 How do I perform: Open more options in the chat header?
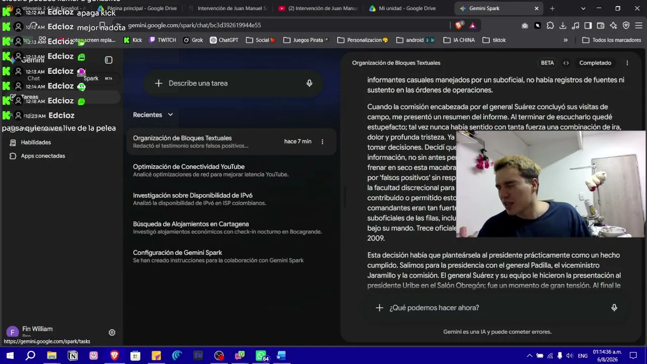pos(627,63)
